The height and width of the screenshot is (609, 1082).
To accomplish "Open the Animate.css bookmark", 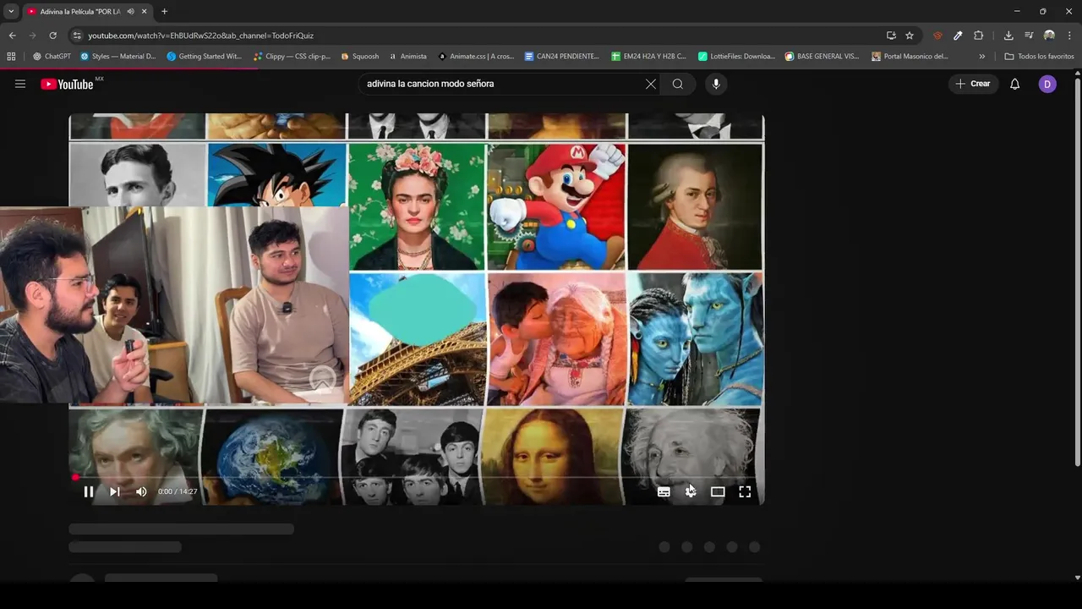I will pyautogui.click(x=476, y=57).
